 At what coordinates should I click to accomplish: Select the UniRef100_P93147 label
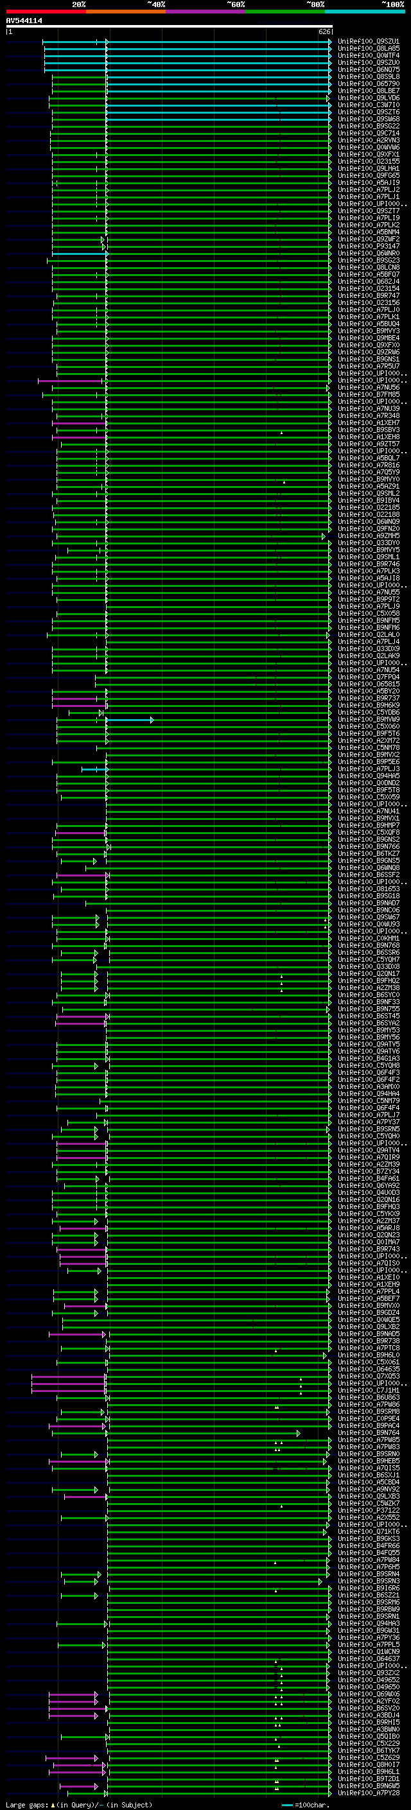coord(368,246)
